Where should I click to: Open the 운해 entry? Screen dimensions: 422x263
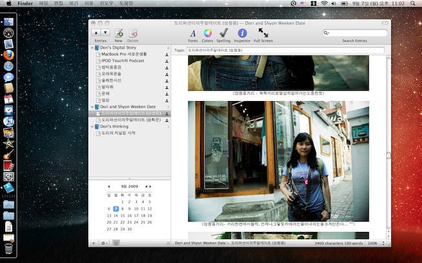[105, 93]
